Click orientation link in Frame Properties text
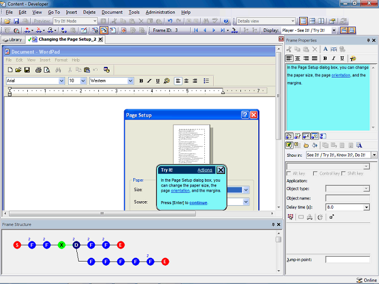 click(341, 75)
